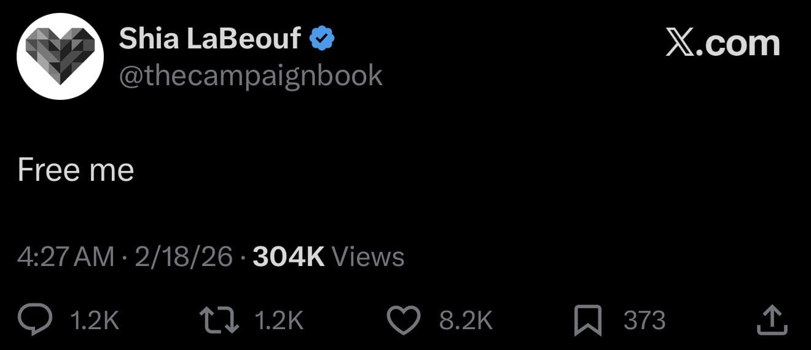Click the 2/18/26 post date

(x=184, y=257)
